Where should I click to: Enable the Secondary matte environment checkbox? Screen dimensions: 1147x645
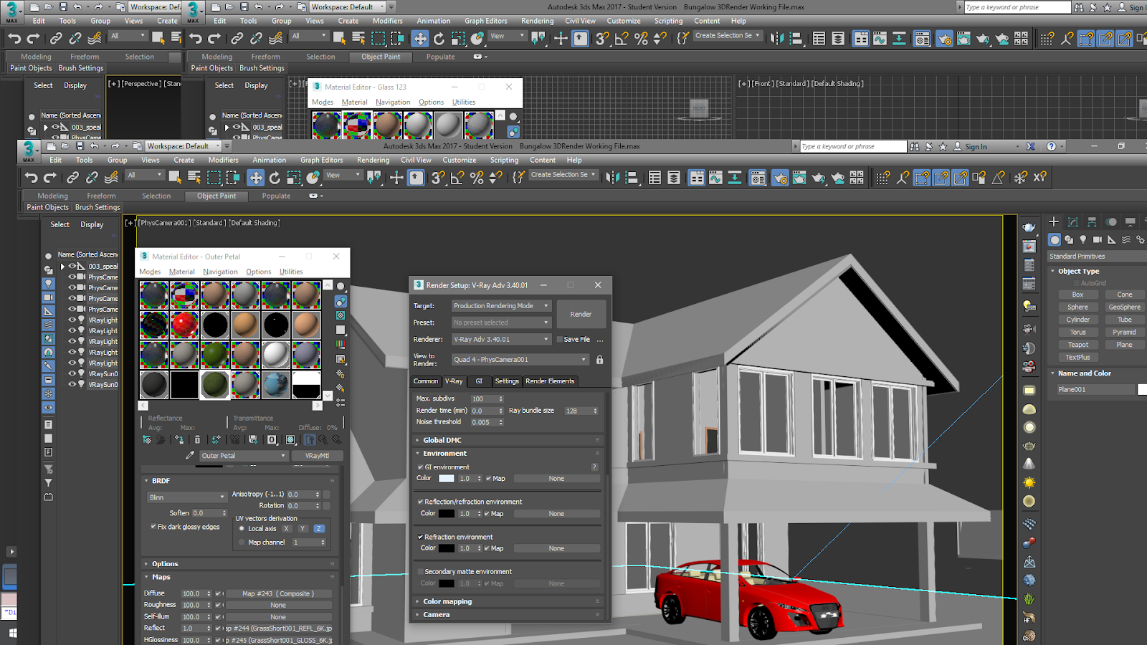[421, 571]
